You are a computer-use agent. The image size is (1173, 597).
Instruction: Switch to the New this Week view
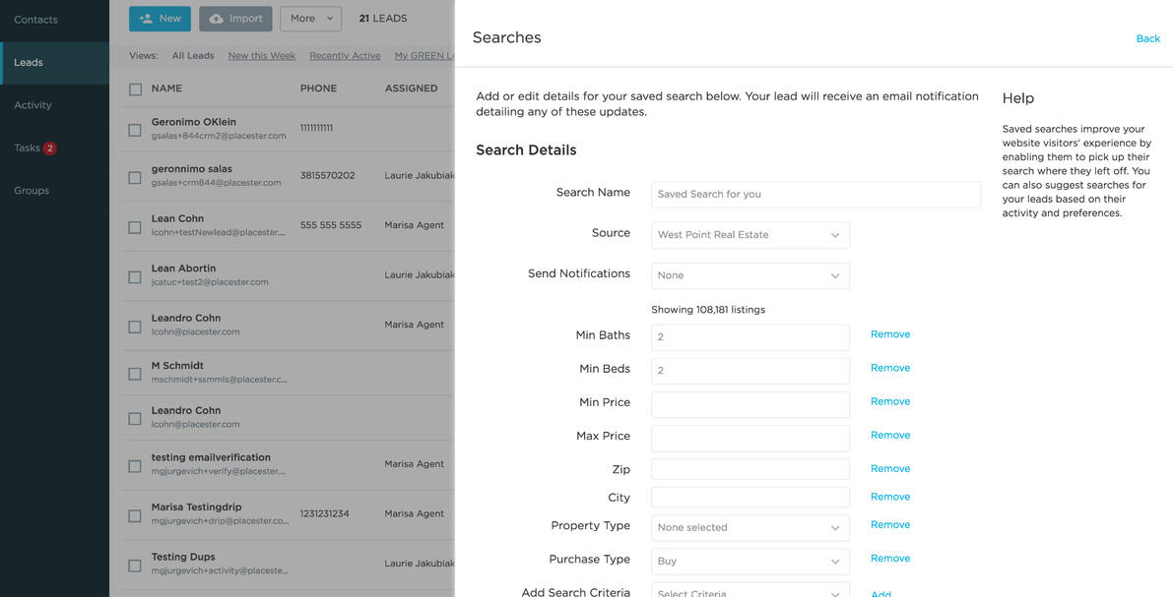pyautogui.click(x=261, y=55)
